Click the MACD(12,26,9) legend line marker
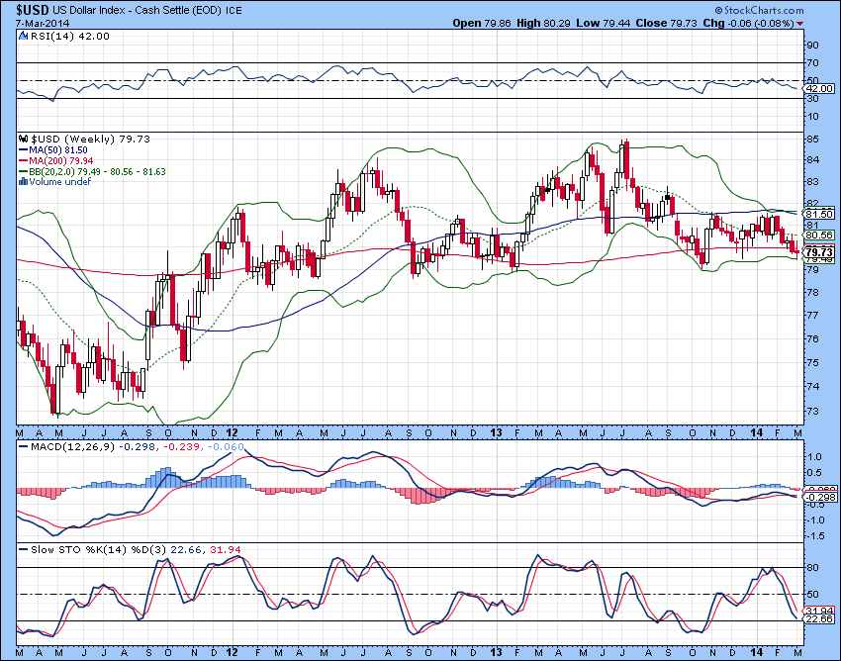This screenshot has height=661, width=841. click(24, 446)
